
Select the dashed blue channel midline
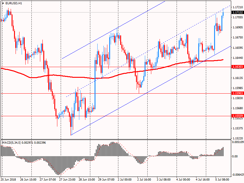(148, 51)
